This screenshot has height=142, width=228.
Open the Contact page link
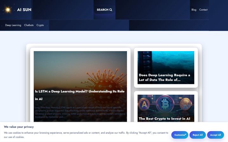pyautogui.click(x=203, y=10)
